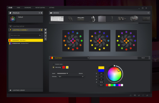This screenshot has width=159, height=103.
Task: Open the Instant Lighting tab
Action: pos(40,8)
